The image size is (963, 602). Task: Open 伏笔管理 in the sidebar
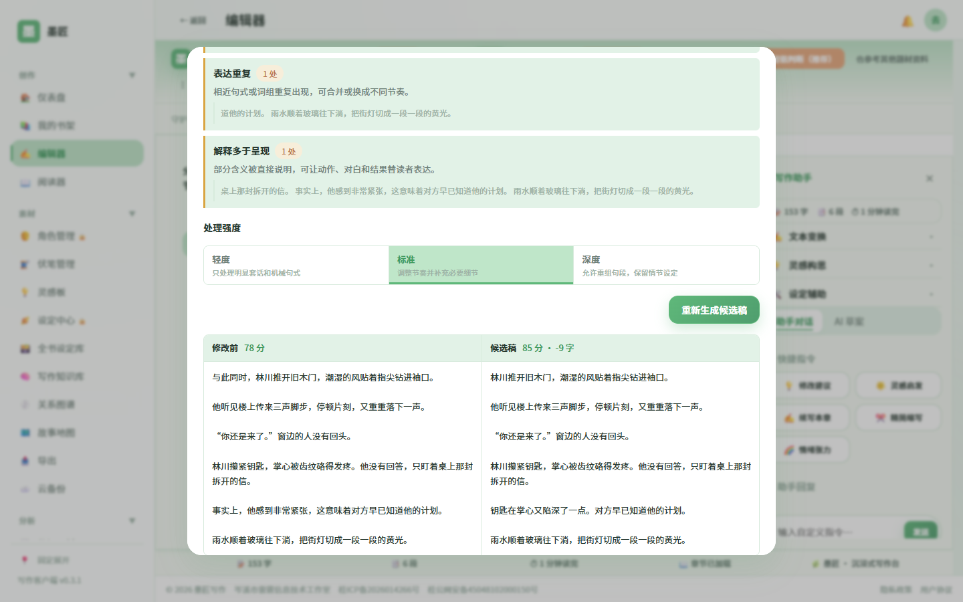coord(77,264)
